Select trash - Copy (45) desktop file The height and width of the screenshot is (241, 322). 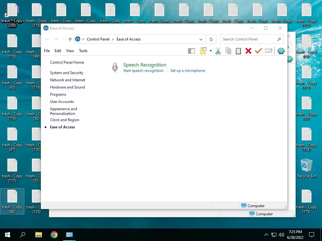pyautogui.click(x=12, y=78)
